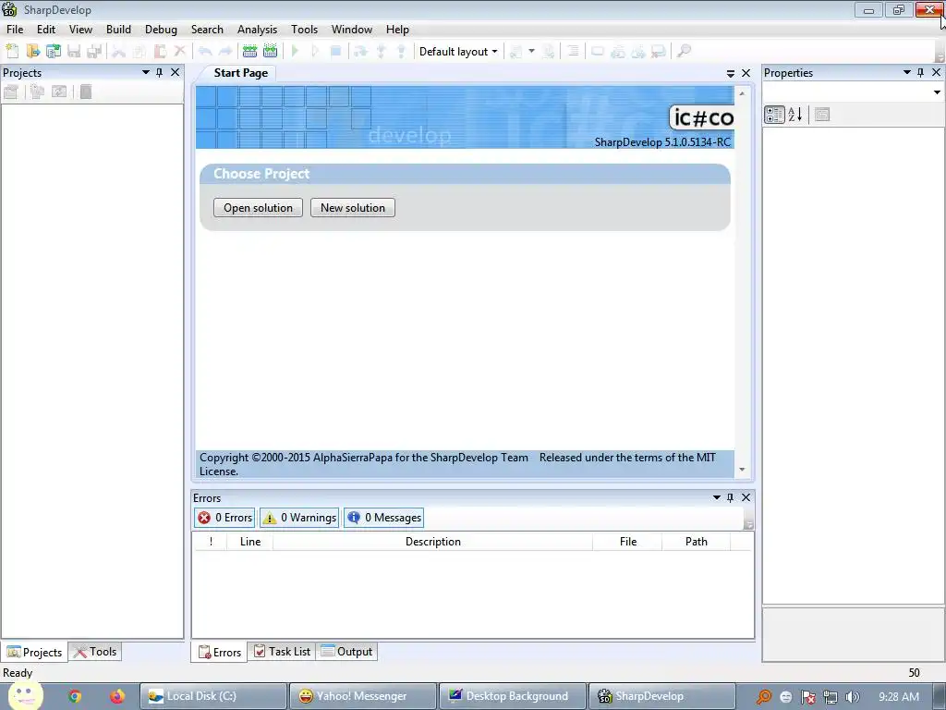Image resolution: width=946 pixels, height=710 pixels.
Task: Toggle auto-hide pin on Projects panel
Action: [159, 72]
